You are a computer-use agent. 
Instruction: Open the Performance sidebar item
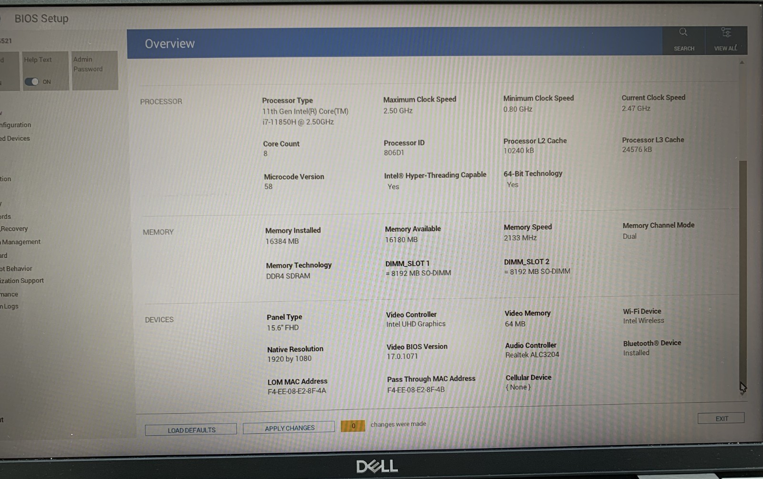[x=9, y=295]
